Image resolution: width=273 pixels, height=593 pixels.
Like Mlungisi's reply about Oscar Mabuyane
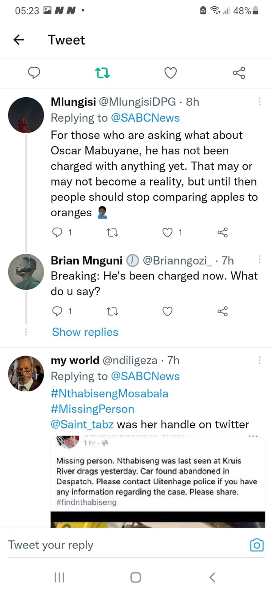[x=168, y=232]
